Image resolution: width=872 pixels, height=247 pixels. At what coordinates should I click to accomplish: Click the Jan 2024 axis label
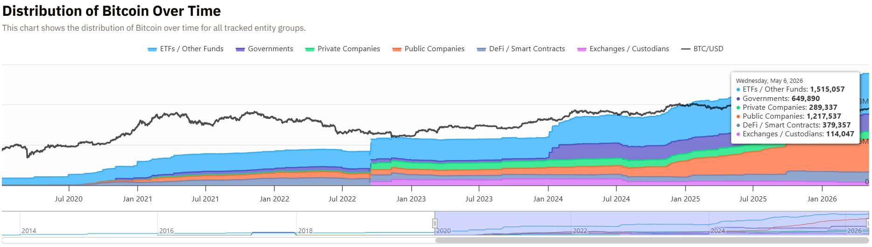[548, 199]
